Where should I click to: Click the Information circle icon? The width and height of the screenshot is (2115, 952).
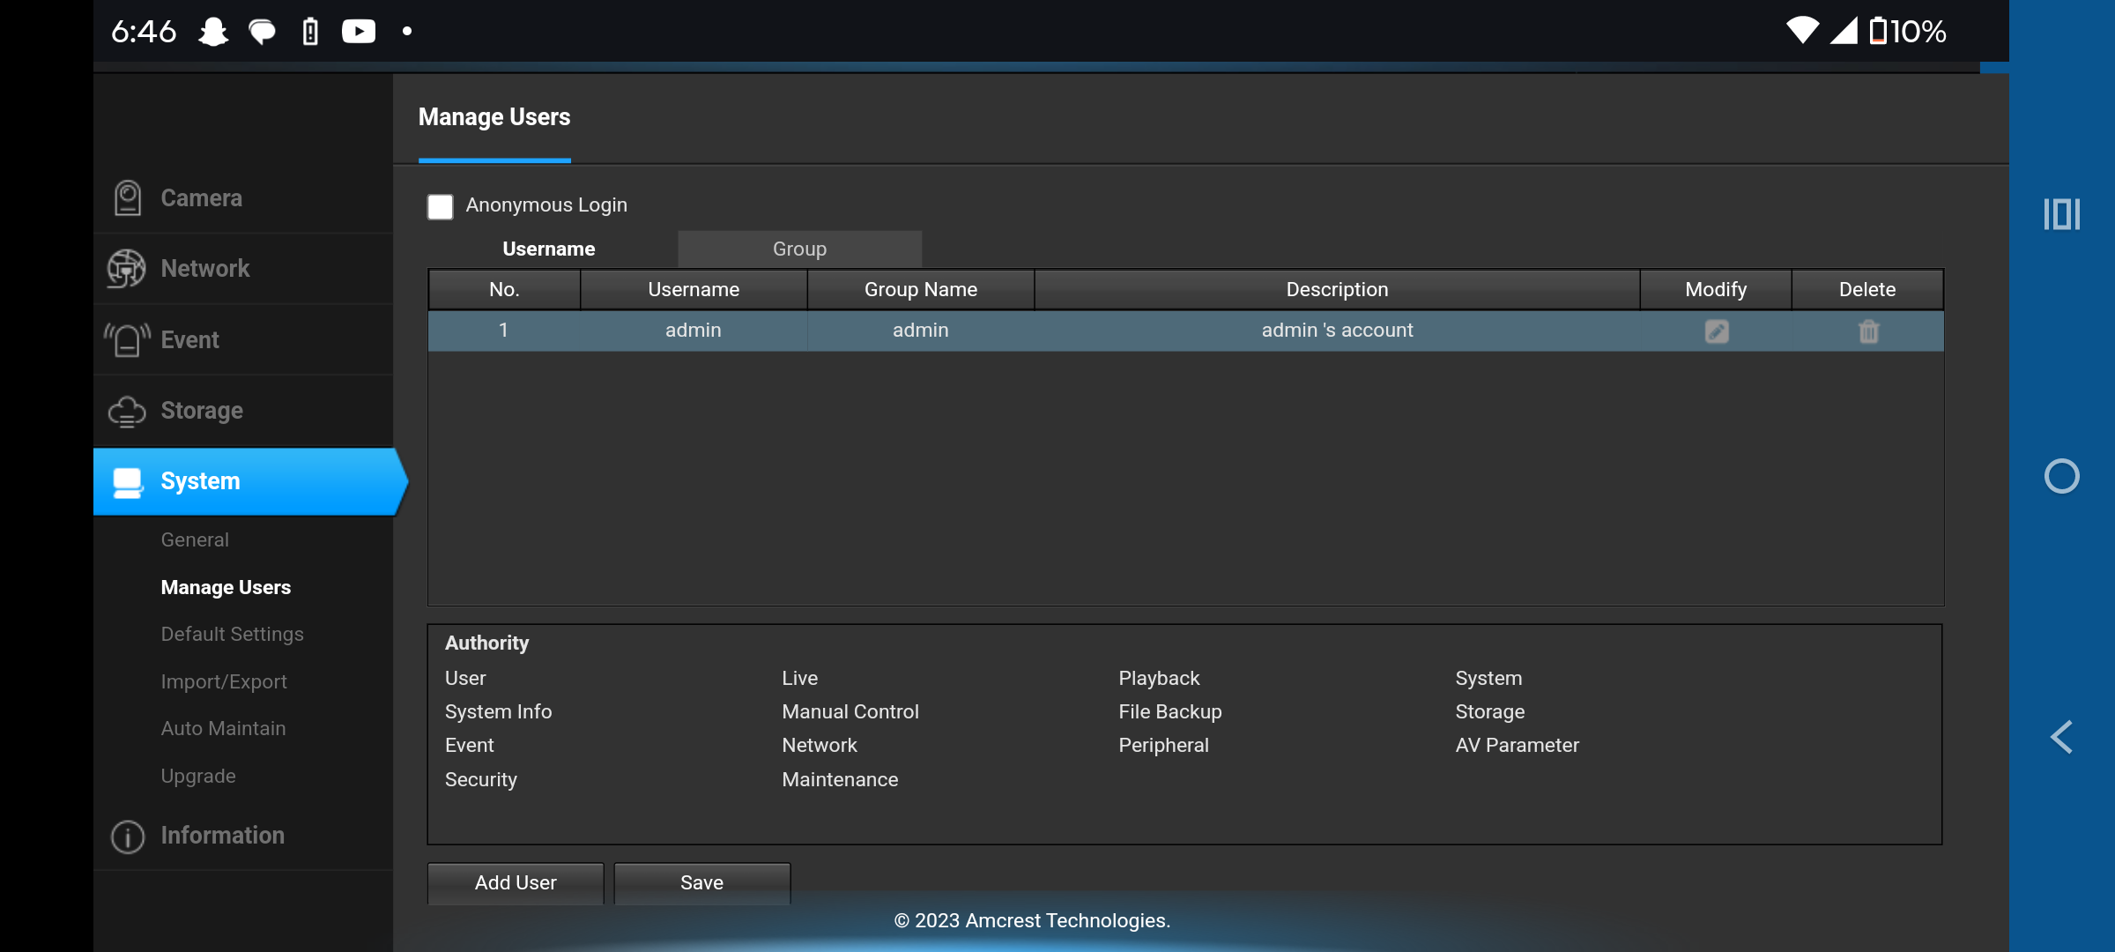coord(128,836)
